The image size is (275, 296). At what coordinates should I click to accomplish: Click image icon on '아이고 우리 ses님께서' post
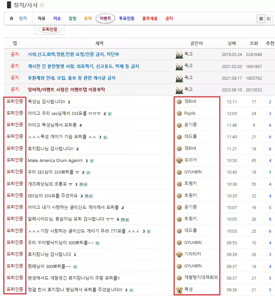click(110, 114)
